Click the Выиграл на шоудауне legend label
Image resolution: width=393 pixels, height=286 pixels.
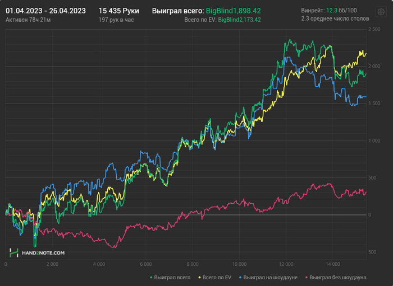pos(271,278)
